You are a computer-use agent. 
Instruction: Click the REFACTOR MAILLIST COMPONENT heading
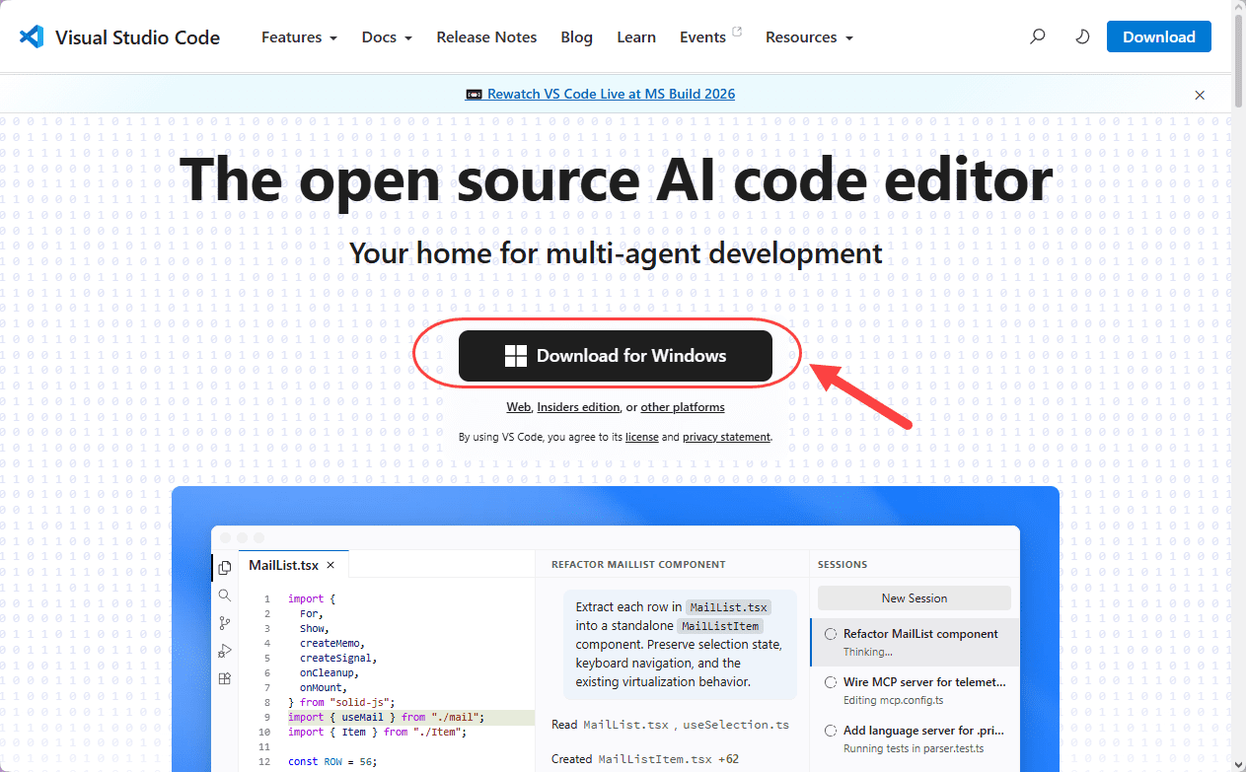click(x=638, y=565)
